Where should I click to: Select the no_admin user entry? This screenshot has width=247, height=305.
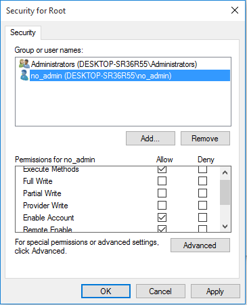click(x=130, y=76)
